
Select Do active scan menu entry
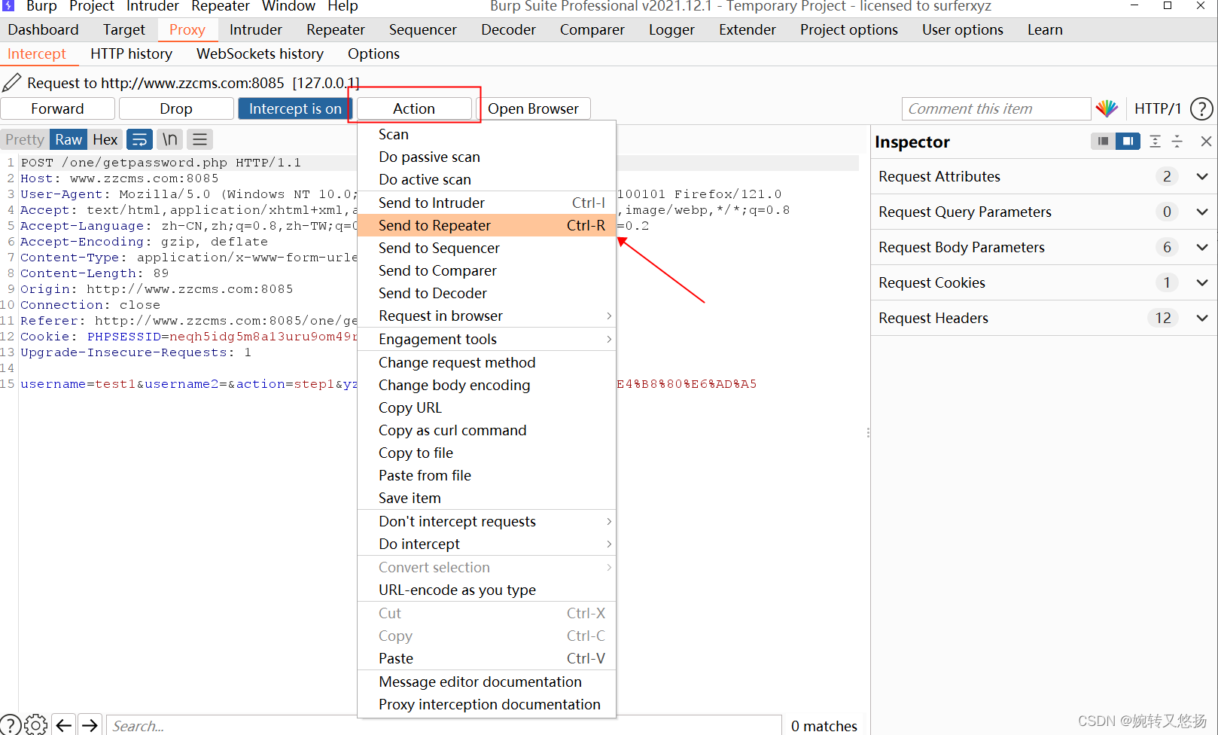pos(486,179)
